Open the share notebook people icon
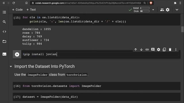 click(x=162, y=10)
